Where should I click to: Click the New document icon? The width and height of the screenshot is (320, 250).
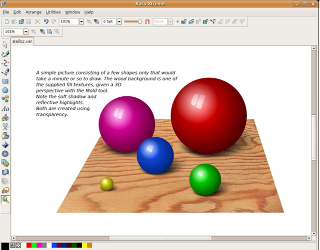[x=6, y=22]
